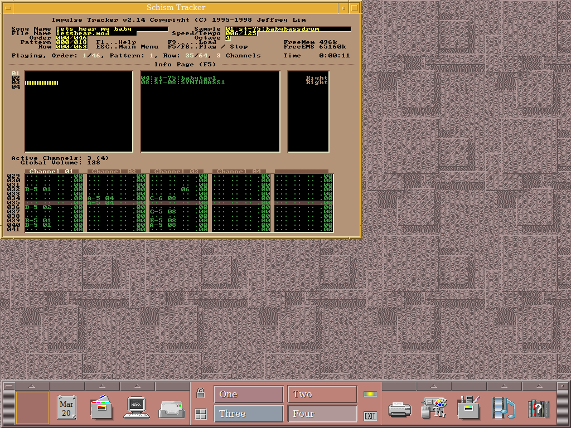This screenshot has height=428, width=571.
Task: Expand subpanel arrow above Help icon
Action: tap(539, 386)
